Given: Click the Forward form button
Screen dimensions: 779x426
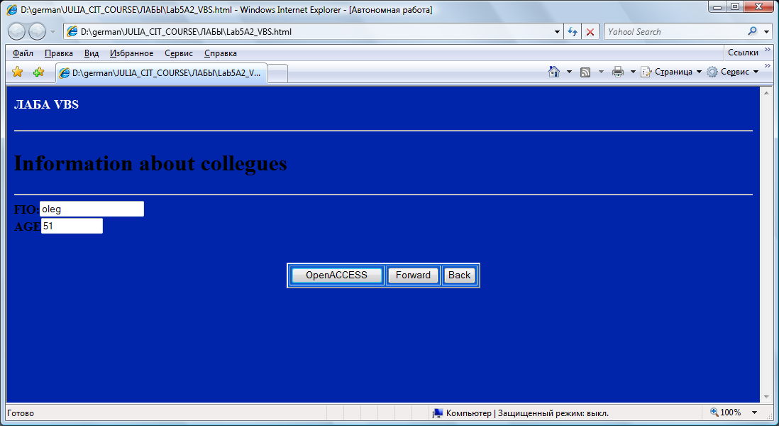Looking at the screenshot, I should [x=413, y=275].
